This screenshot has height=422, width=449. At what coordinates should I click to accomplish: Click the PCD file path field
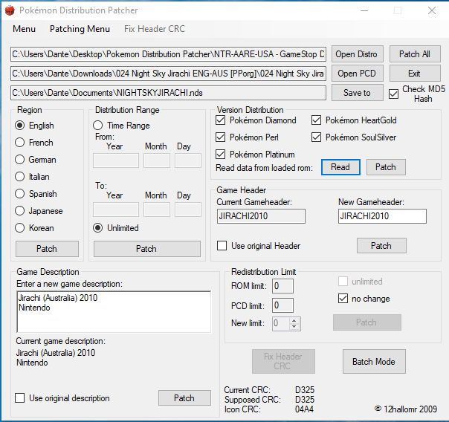168,74
